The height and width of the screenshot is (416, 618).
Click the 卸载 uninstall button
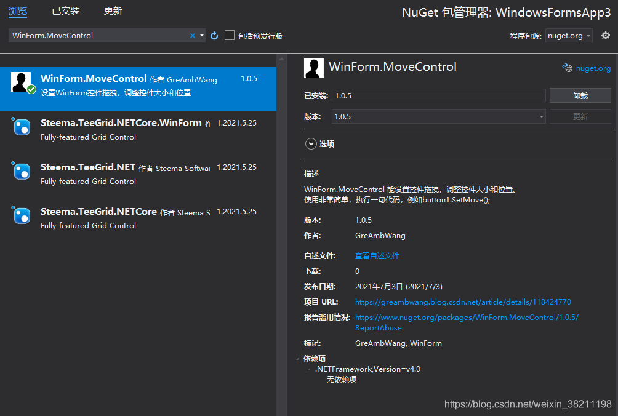click(580, 96)
